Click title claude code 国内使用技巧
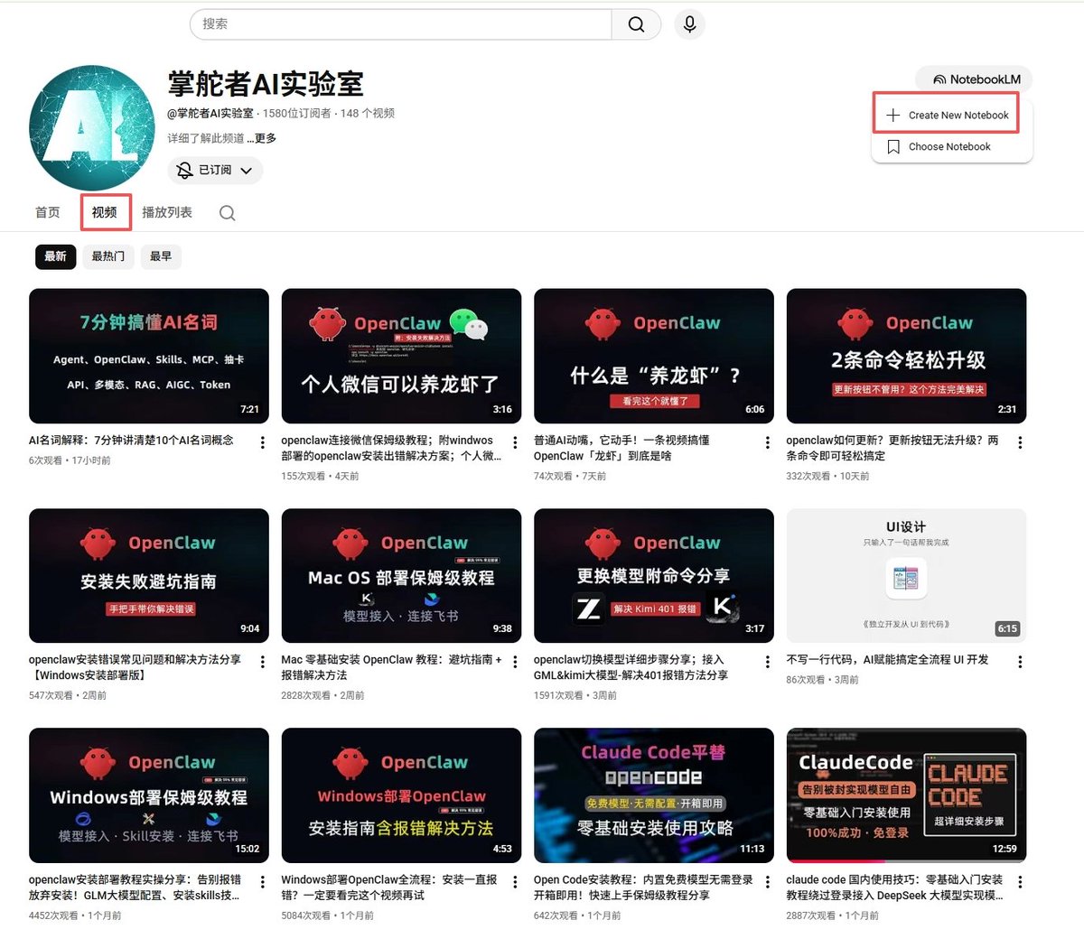 [x=894, y=888]
